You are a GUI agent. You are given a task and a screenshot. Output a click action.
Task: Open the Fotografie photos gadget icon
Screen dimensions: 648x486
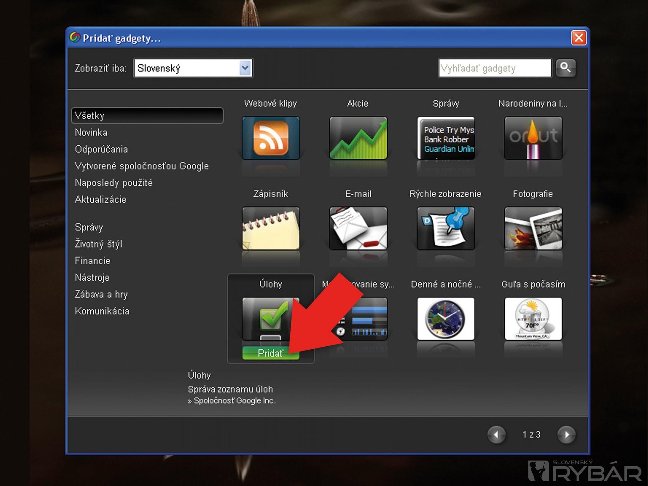533,228
